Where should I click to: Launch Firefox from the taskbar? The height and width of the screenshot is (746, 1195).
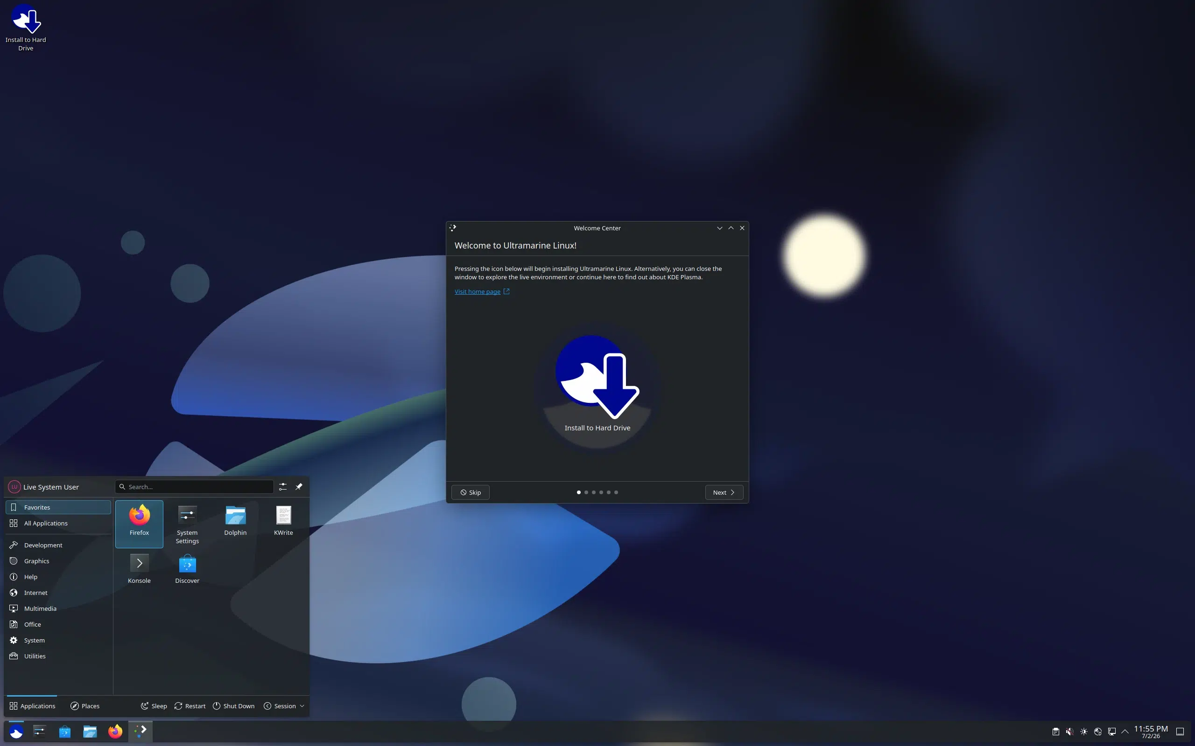pos(115,731)
